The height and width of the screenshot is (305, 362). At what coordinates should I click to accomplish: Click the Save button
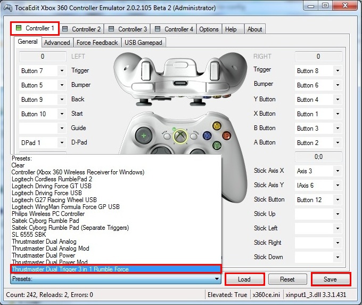click(330, 279)
